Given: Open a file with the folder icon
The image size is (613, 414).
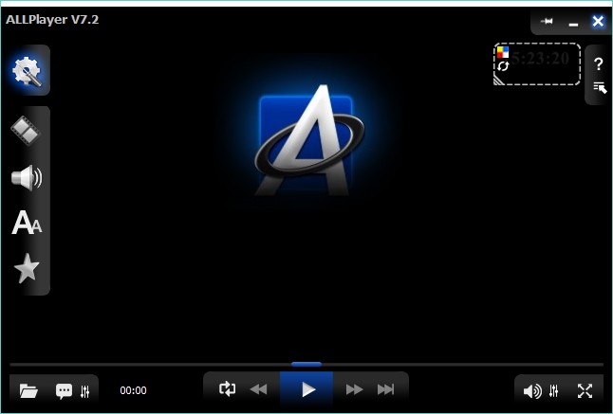Looking at the screenshot, I should (28, 390).
